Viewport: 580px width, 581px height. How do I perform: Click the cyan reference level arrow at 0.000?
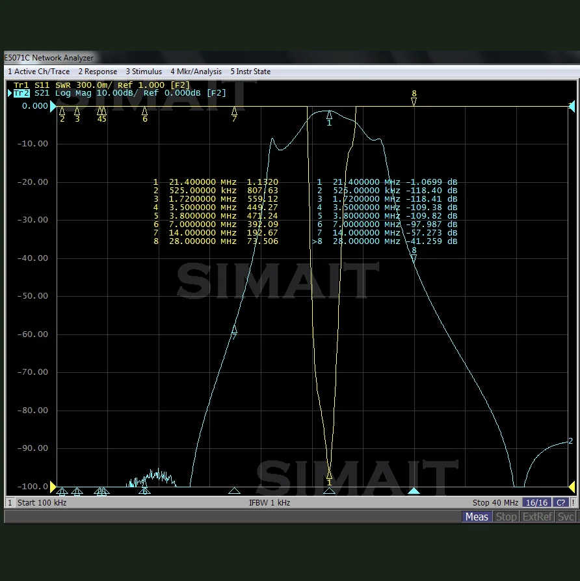click(53, 107)
